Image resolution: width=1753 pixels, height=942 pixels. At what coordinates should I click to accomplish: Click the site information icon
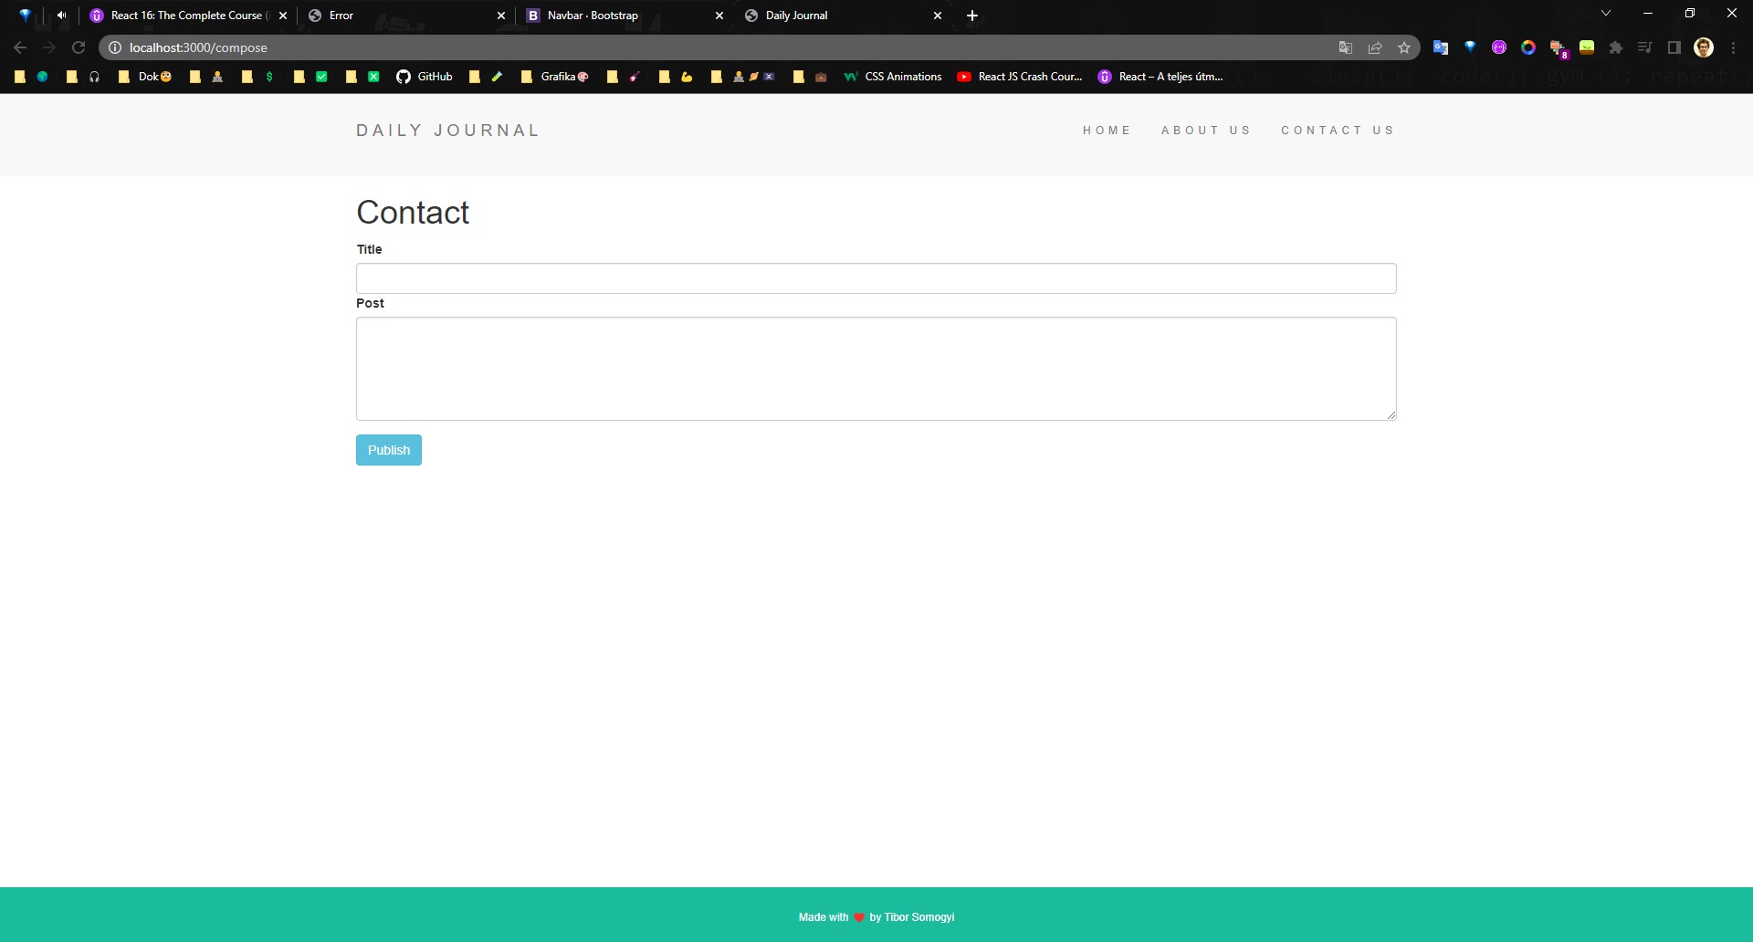(115, 47)
